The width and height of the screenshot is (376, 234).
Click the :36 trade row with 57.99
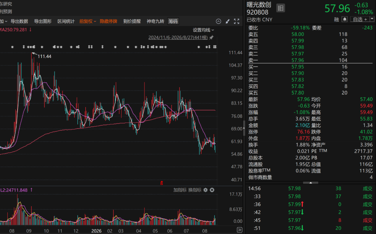click(311, 204)
